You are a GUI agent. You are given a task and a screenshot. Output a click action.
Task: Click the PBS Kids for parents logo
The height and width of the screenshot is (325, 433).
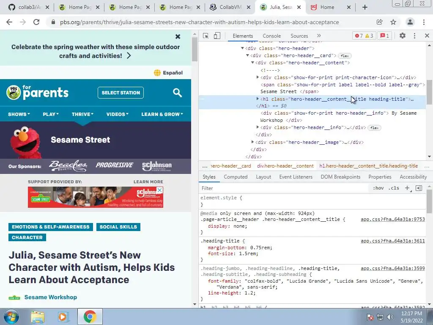[38, 92]
